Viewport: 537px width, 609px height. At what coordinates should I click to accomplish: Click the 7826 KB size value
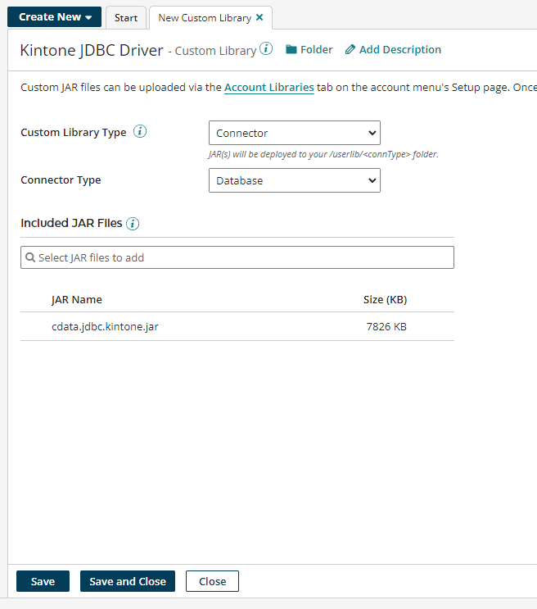[x=386, y=327]
